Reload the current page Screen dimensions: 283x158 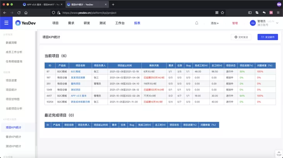point(19,13)
